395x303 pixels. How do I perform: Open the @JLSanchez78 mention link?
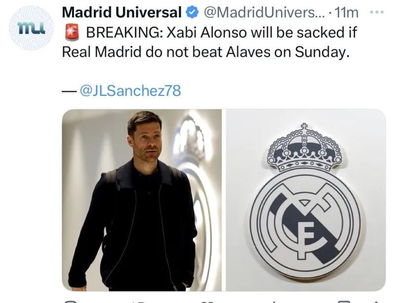pos(130,90)
